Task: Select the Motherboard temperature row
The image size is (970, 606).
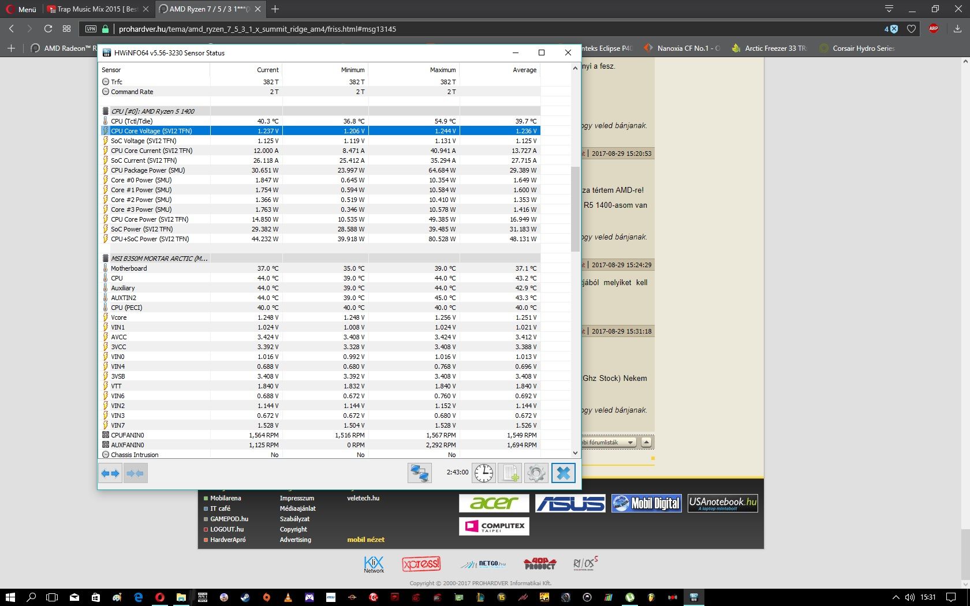Action: click(320, 268)
